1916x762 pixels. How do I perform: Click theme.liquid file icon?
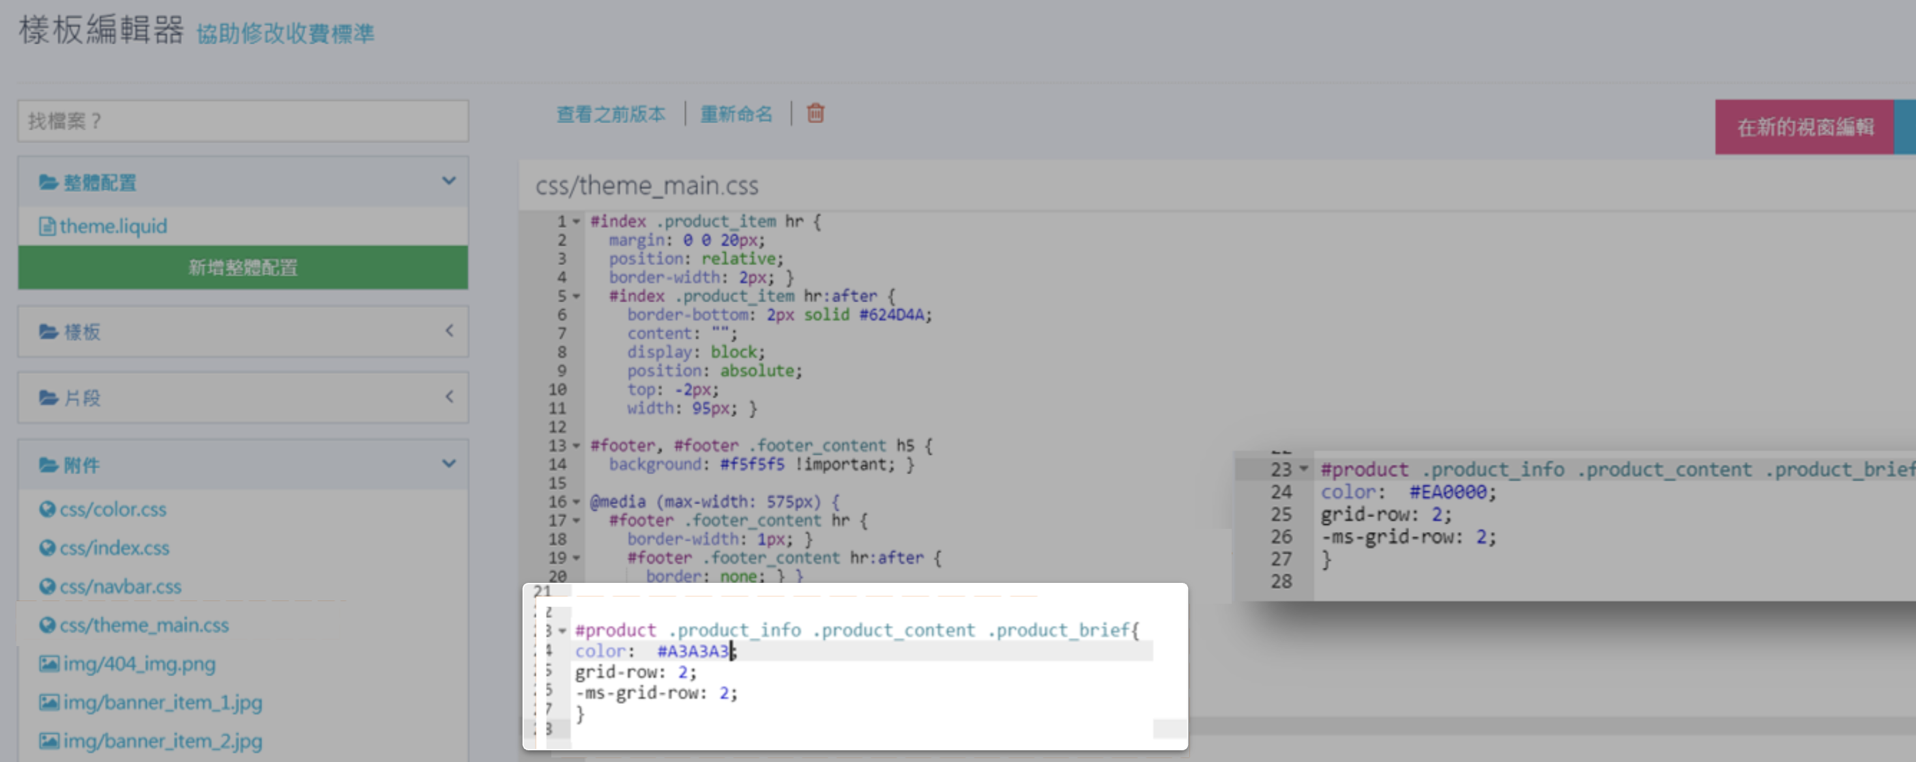pyautogui.click(x=47, y=226)
